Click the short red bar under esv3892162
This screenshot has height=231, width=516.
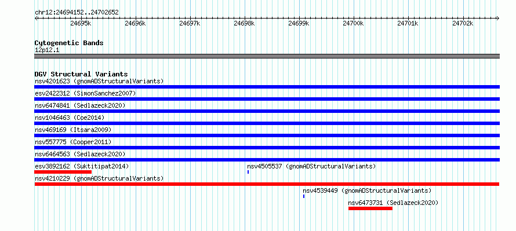[63, 172]
